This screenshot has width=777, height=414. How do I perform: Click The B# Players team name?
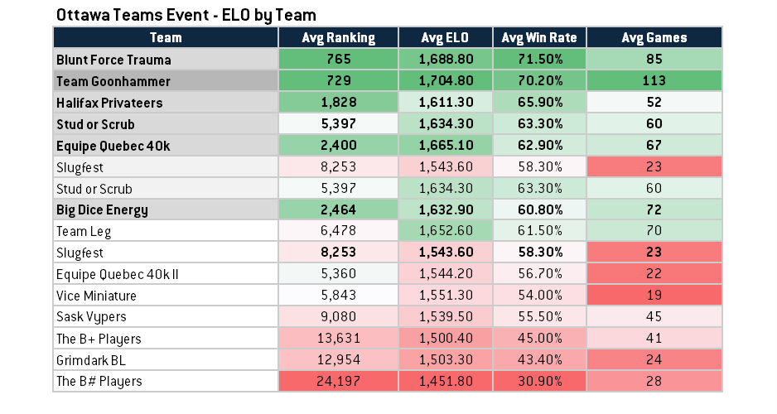(99, 382)
